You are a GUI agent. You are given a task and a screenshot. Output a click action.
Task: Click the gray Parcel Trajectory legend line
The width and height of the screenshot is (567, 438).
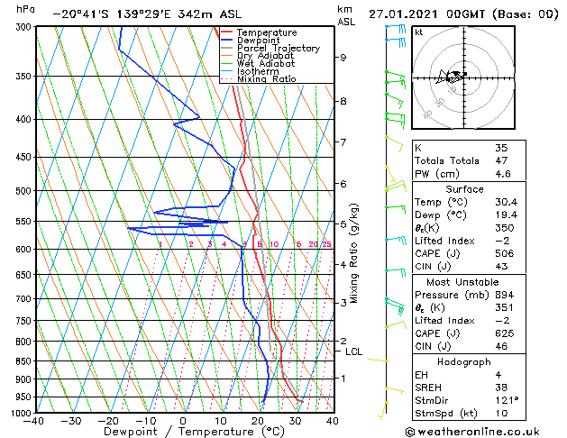click(x=227, y=48)
